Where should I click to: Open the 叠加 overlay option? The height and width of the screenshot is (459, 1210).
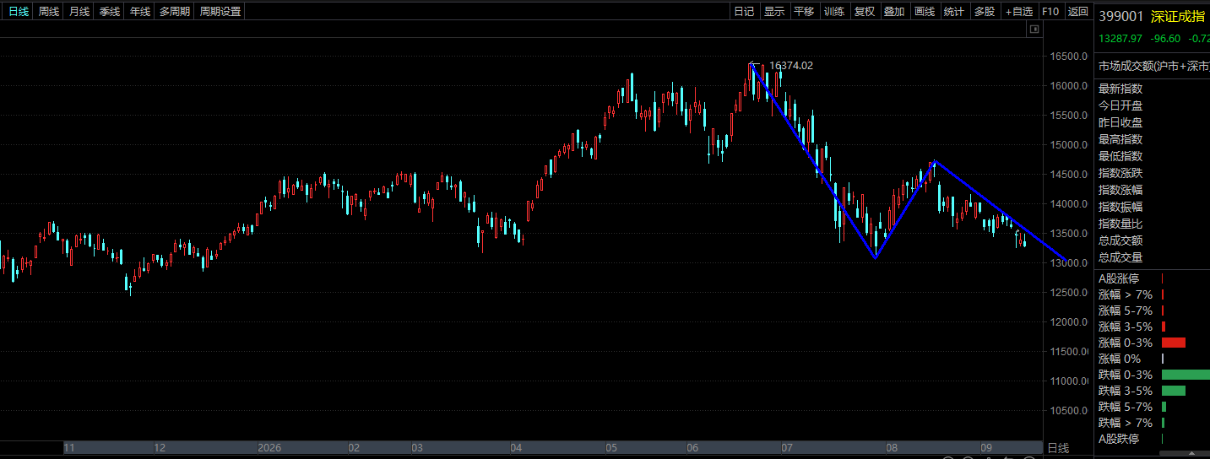point(894,12)
